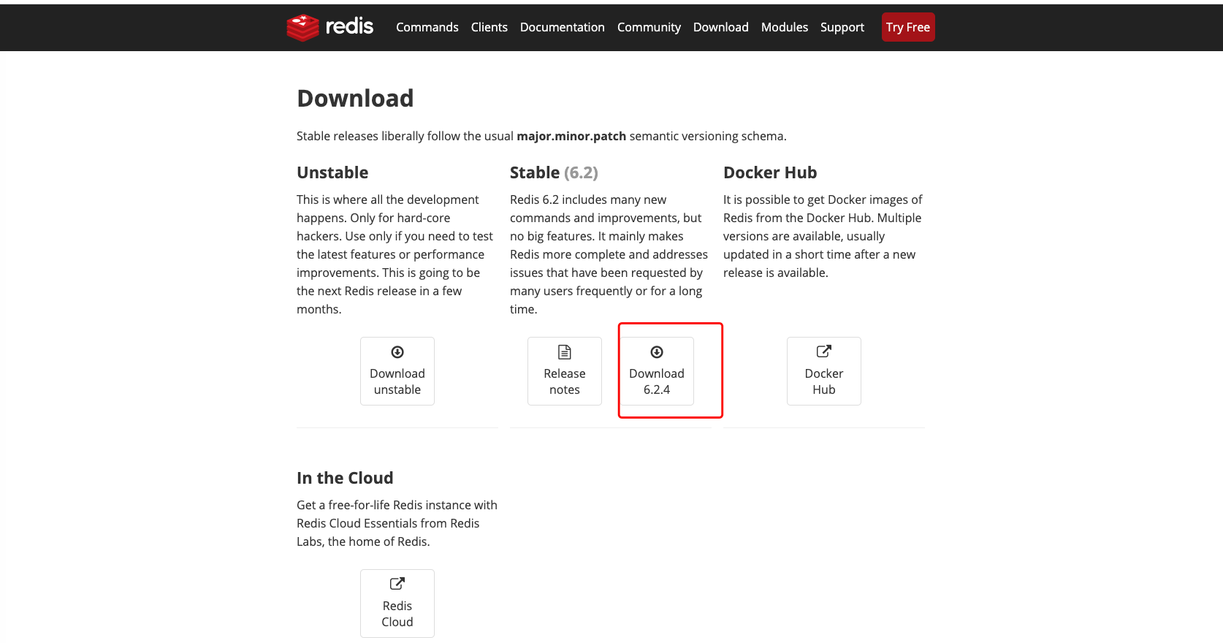Click the bold major.minor.patch text

coord(571,136)
